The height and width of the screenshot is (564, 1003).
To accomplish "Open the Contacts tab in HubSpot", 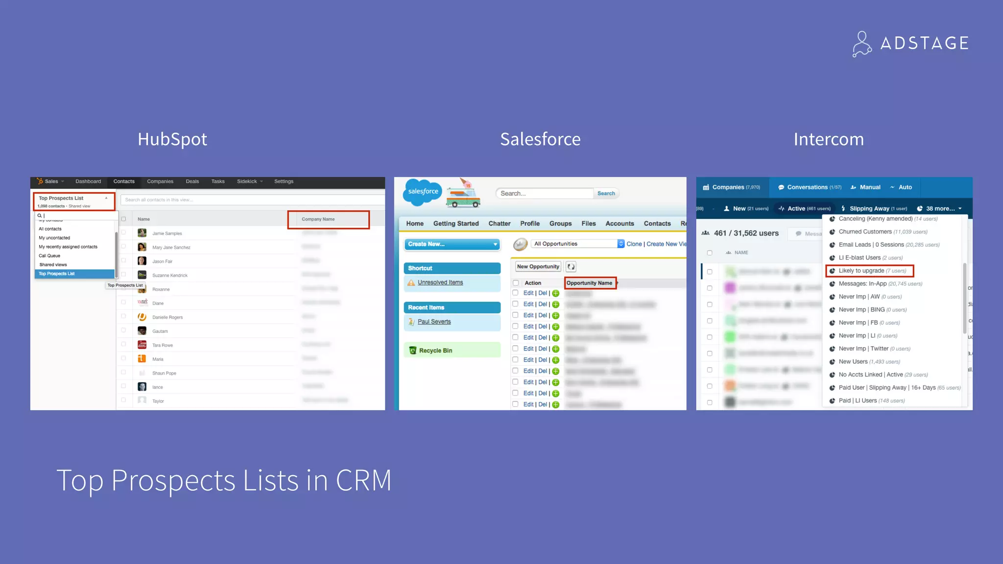I will 124,182.
